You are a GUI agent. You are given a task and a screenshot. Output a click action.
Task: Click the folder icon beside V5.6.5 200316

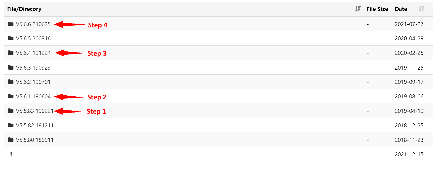(11, 38)
